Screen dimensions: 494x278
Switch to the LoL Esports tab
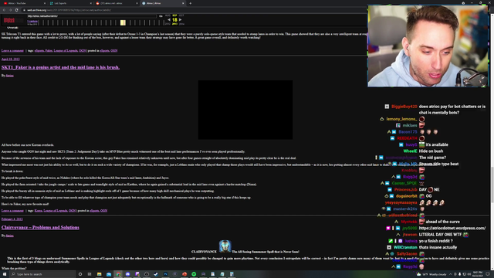pyautogui.click(x=70, y=3)
